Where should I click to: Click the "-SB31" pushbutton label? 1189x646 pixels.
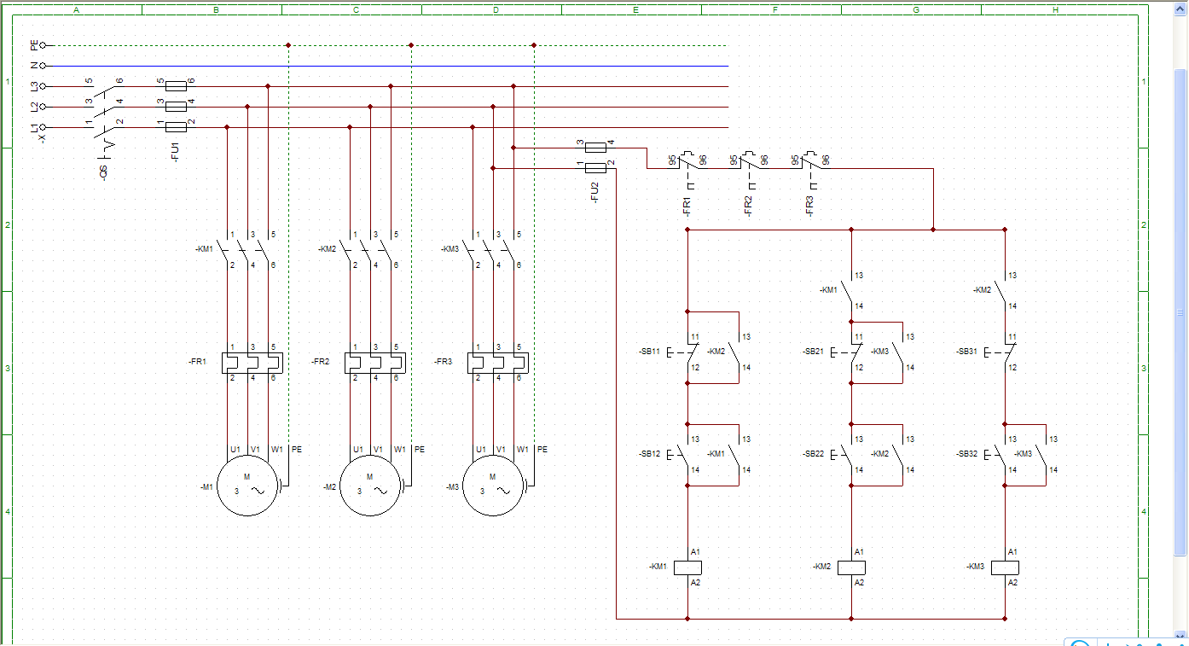966,352
